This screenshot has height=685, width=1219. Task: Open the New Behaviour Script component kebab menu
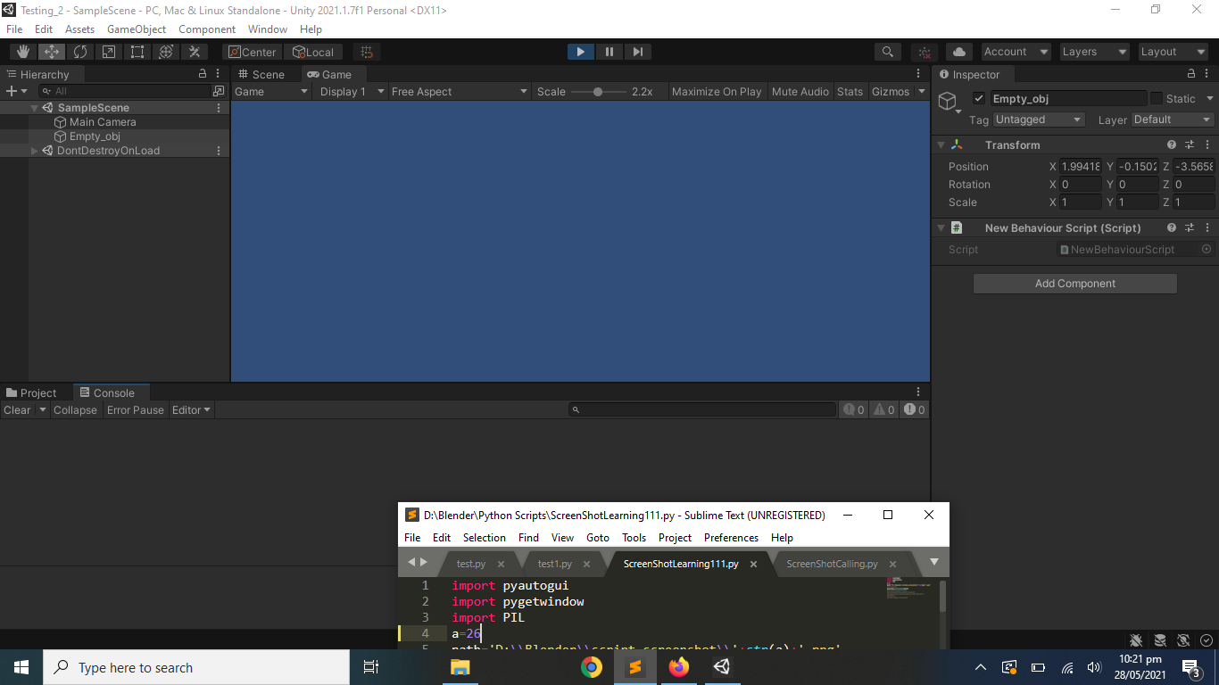tap(1207, 227)
